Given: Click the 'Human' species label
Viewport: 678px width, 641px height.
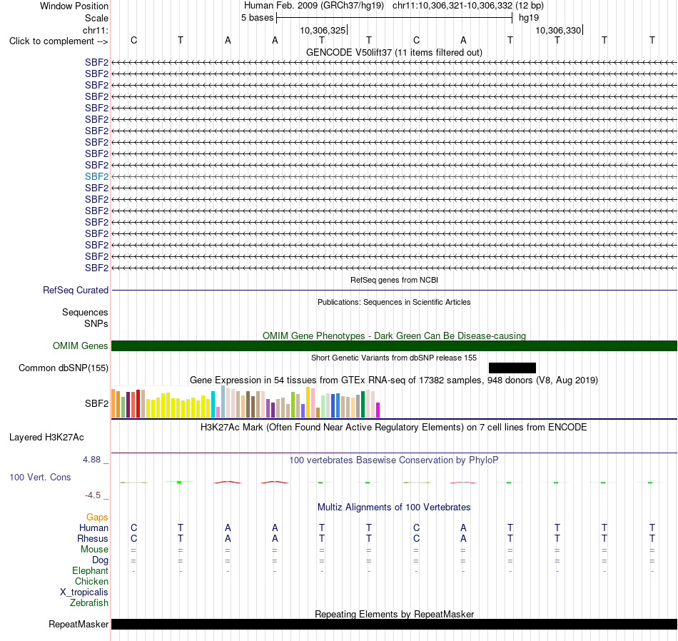Looking at the screenshot, I should [x=93, y=528].
